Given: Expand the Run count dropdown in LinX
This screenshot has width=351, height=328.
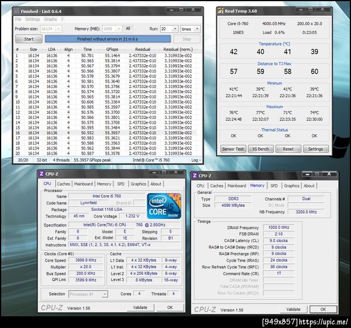Looking at the screenshot, I should click(175, 29).
